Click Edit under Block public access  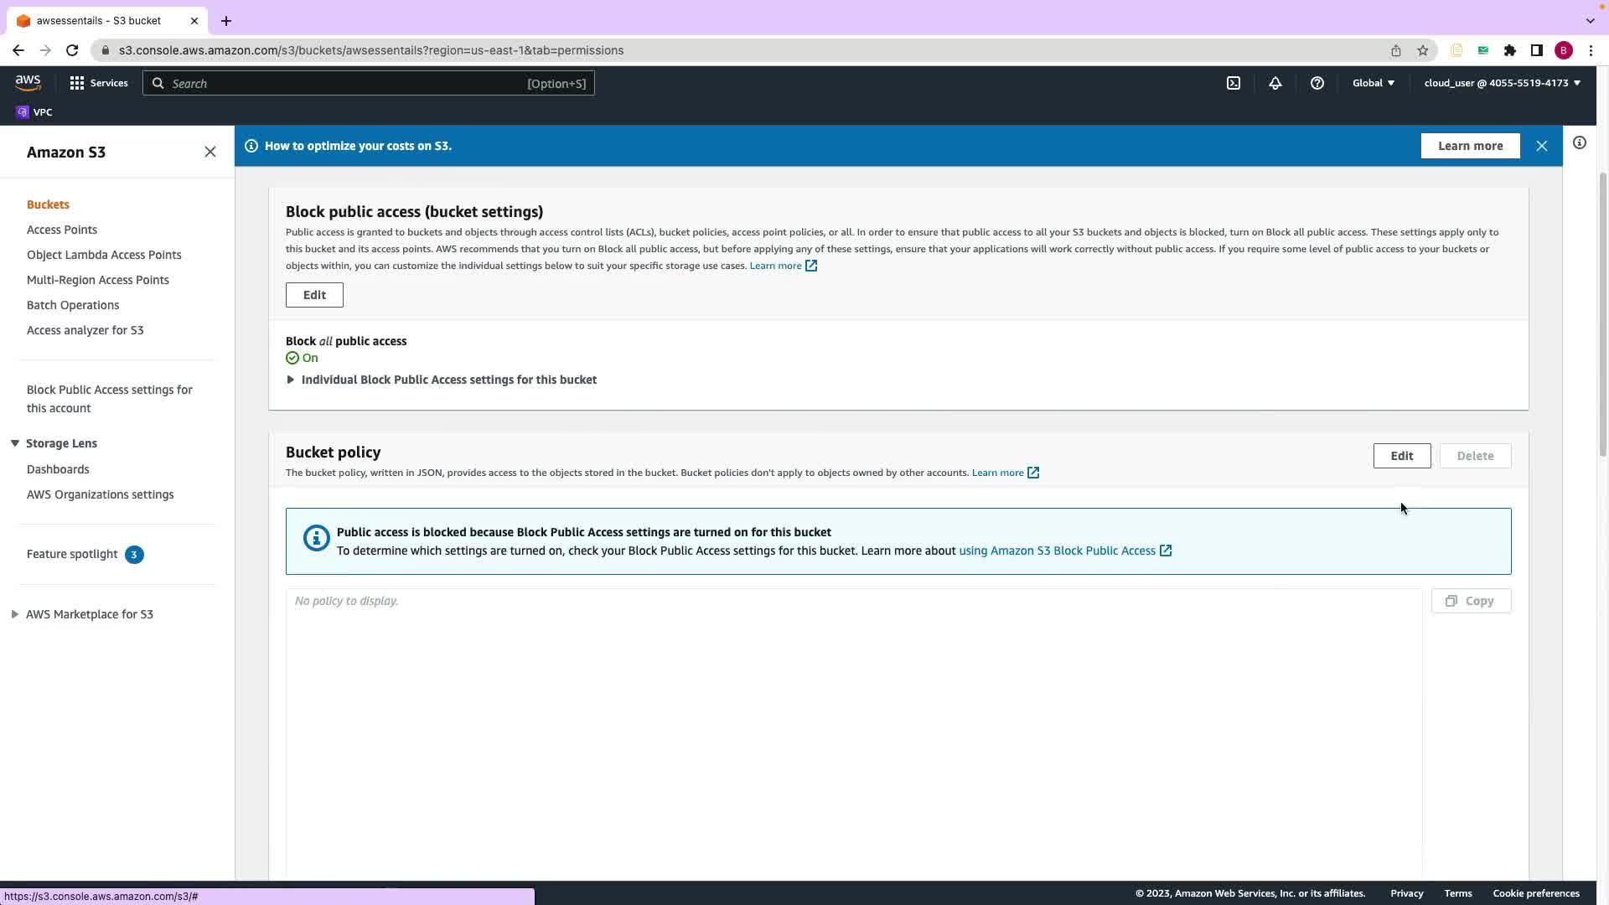coord(314,295)
